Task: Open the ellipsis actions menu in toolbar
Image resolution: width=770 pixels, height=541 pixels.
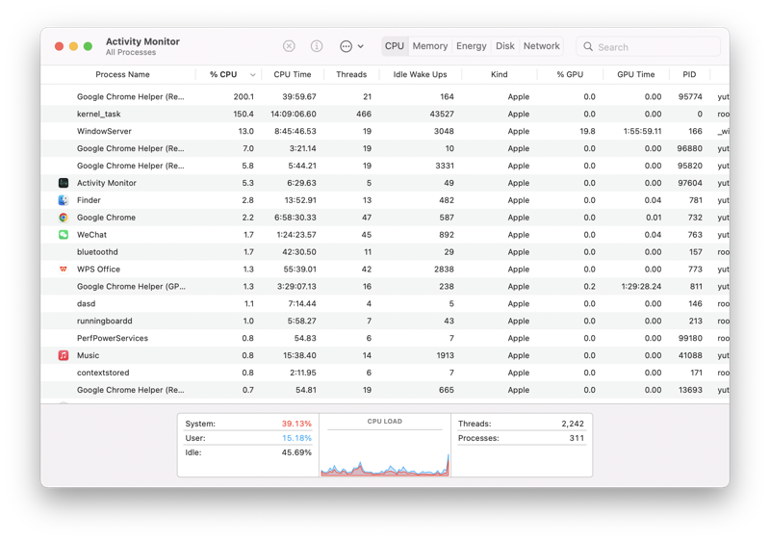Action: pyautogui.click(x=351, y=46)
